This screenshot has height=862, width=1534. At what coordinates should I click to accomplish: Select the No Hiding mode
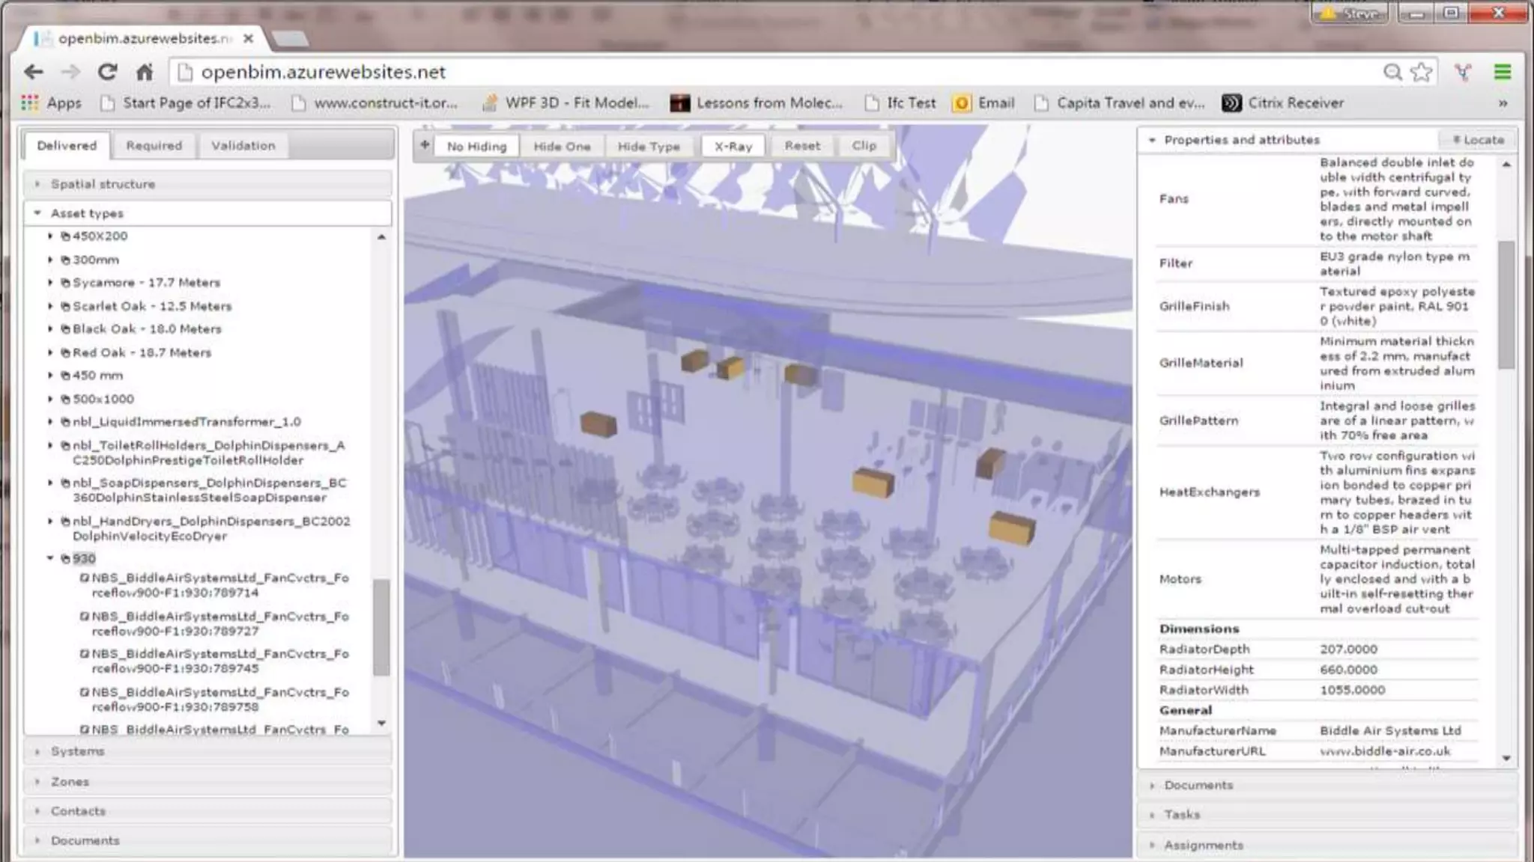point(476,146)
